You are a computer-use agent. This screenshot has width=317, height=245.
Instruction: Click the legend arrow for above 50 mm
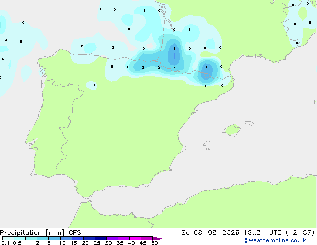pos(158,238)
